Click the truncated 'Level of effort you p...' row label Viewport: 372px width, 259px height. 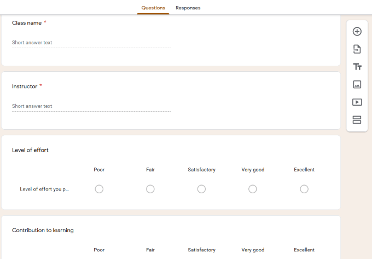(44, 189)
